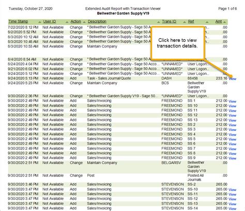The width and height of the screenshot is (245, 211).
Task: Select the '7/22/2020 8:12 PM' timestamp
Action: [x=23, y=27]
